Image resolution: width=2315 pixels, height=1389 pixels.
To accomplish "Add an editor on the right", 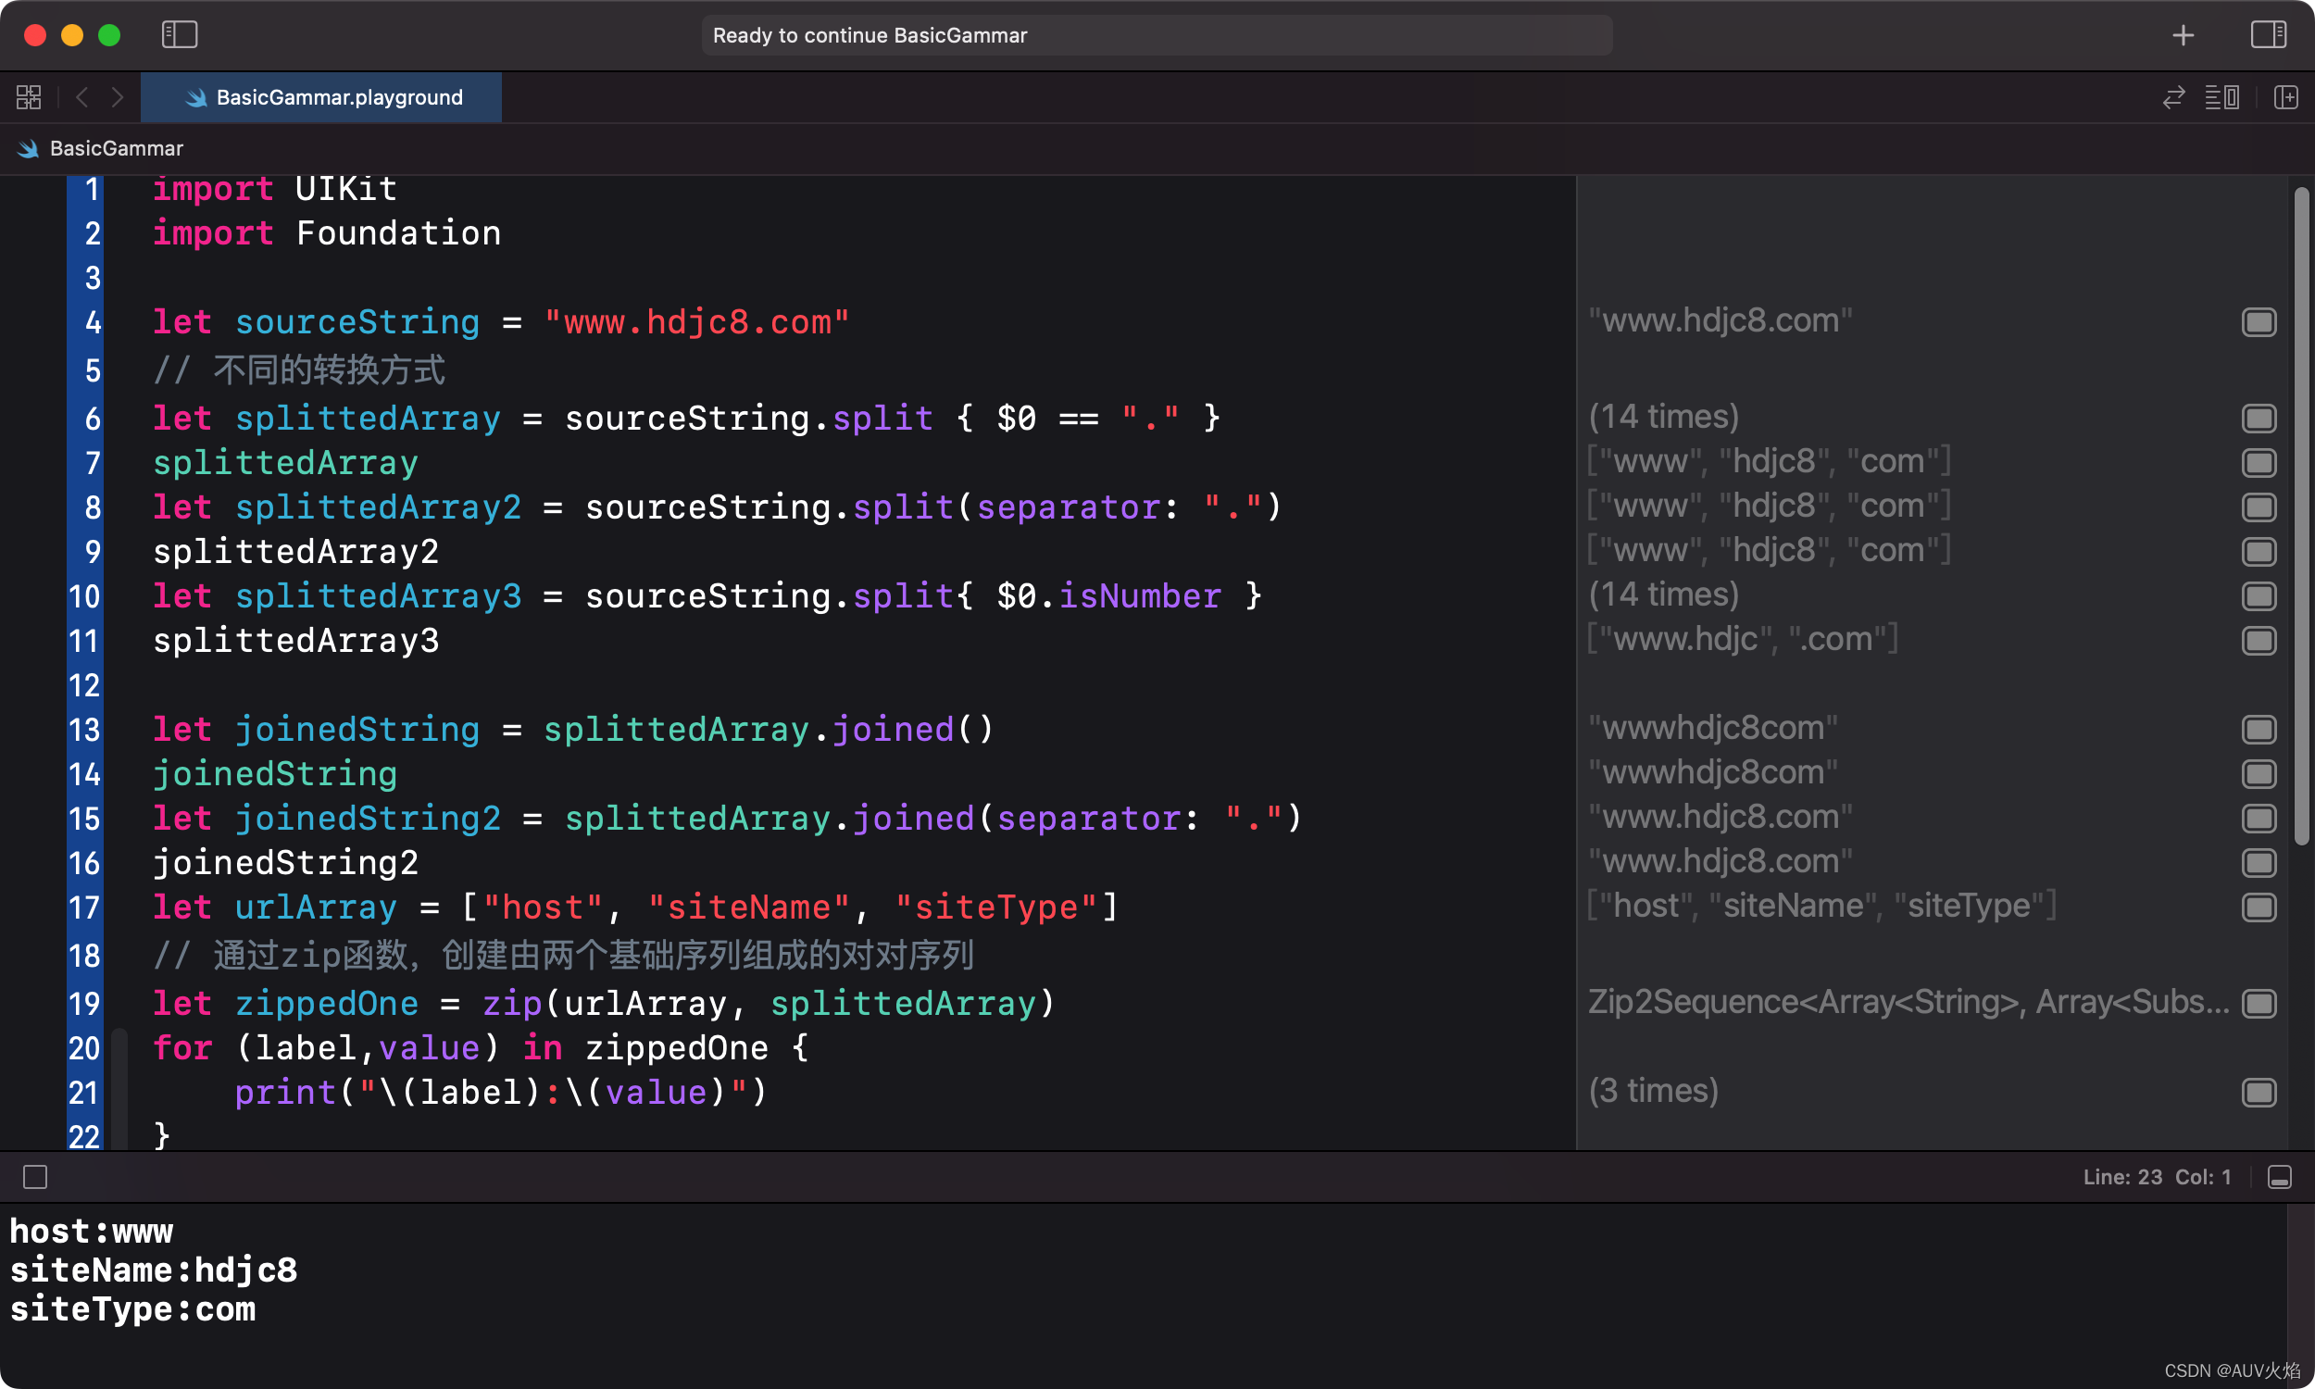I will tap(2286, 97).
